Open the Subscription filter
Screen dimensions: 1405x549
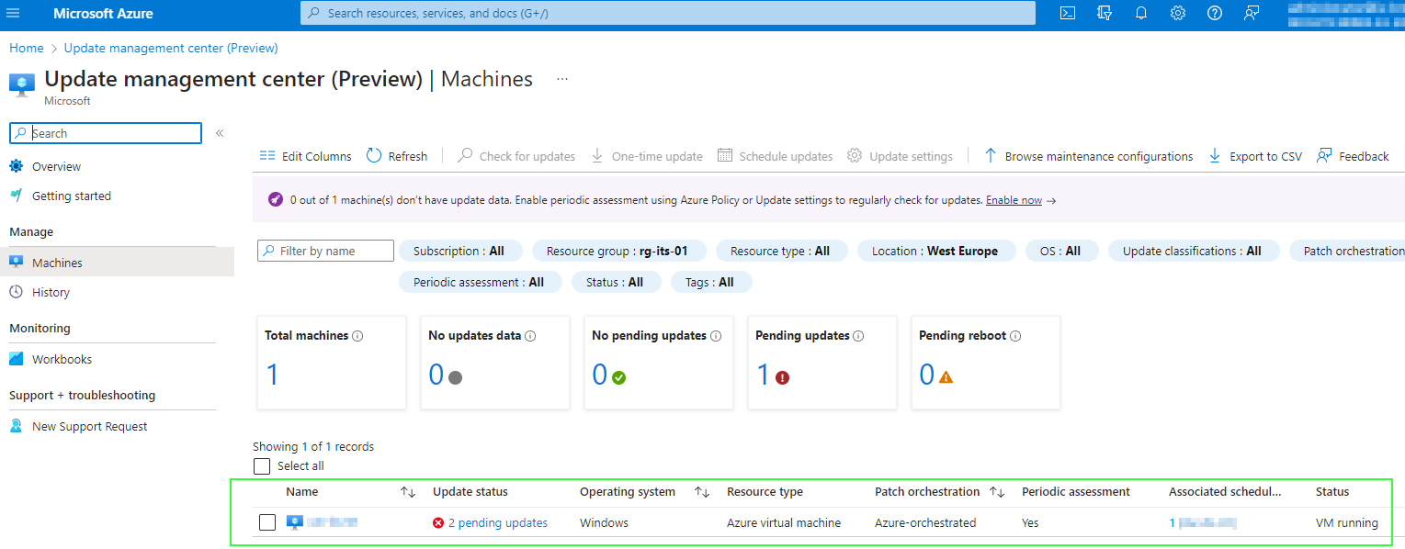pos(460,251)
